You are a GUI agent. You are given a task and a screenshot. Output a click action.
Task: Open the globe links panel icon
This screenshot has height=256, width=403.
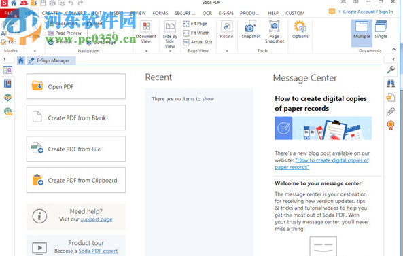(x=8, y=111)
